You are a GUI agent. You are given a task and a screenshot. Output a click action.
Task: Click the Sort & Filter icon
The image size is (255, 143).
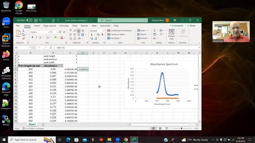click(161, 31)
